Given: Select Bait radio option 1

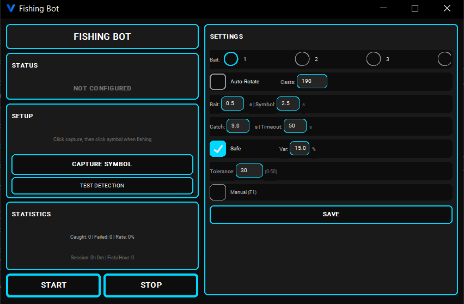Looking at the screenshot, I should point(231,59).
